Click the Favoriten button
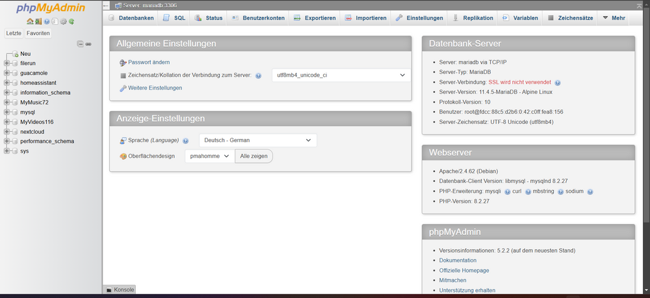Screen dimensions: 650x298 pyautogui.click(x=38, y=33)
